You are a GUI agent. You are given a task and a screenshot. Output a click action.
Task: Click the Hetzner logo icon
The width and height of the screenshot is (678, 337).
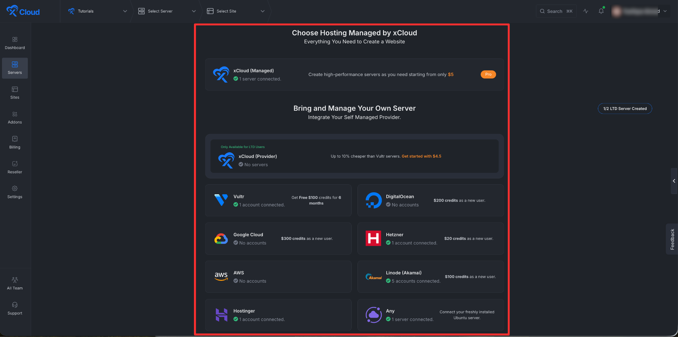373,239
